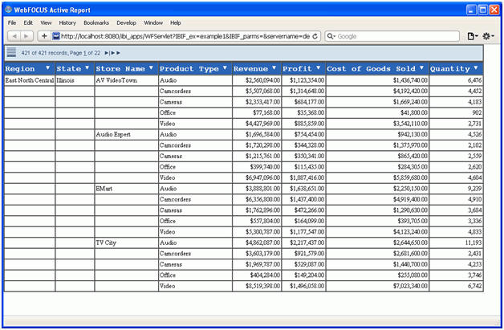Click the Revenue header label
This screenshot has width=504, height=330.
250,68
